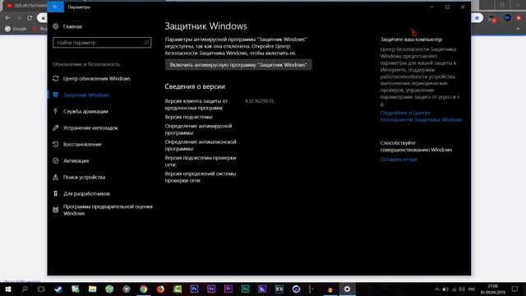The image size is (526, 296).
Task: Bookmark page with Chrome star icon
Action: [477, 18]
